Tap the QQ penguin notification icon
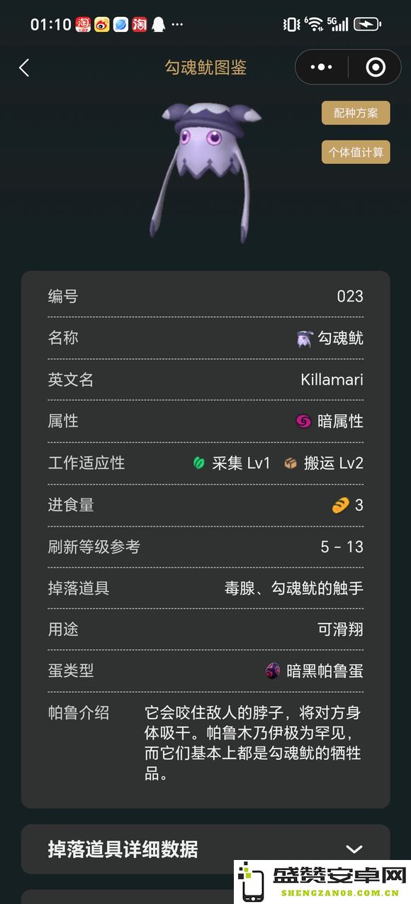This screenshot has width=411, height=904. 159,24
